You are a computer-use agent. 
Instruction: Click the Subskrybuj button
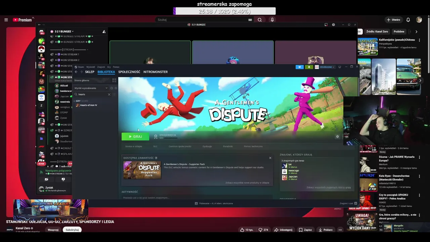72,230
